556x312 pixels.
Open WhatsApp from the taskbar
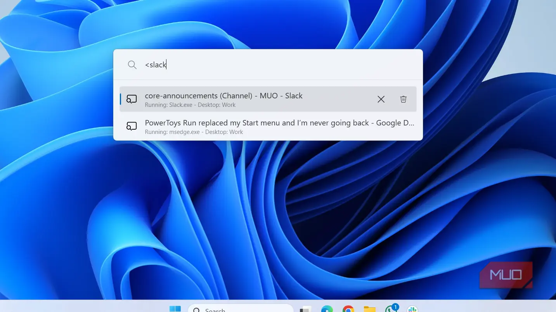(x=391, y=309)
